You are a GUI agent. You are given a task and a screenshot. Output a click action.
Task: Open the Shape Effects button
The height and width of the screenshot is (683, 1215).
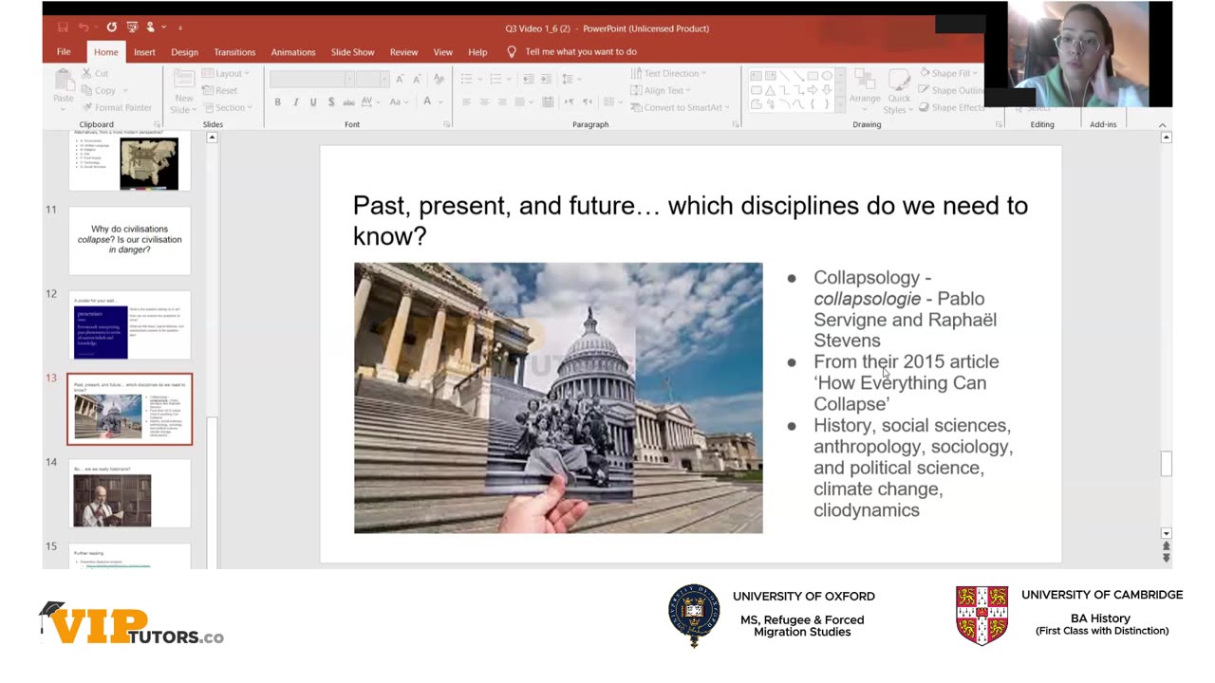(951, 107)
